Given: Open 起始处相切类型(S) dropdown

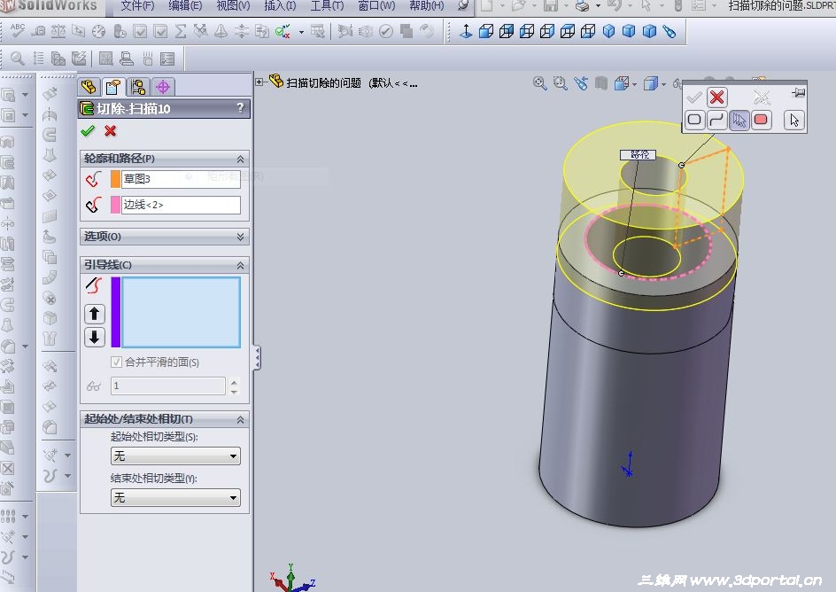Looking at the screenshot, I should [175, 456].
